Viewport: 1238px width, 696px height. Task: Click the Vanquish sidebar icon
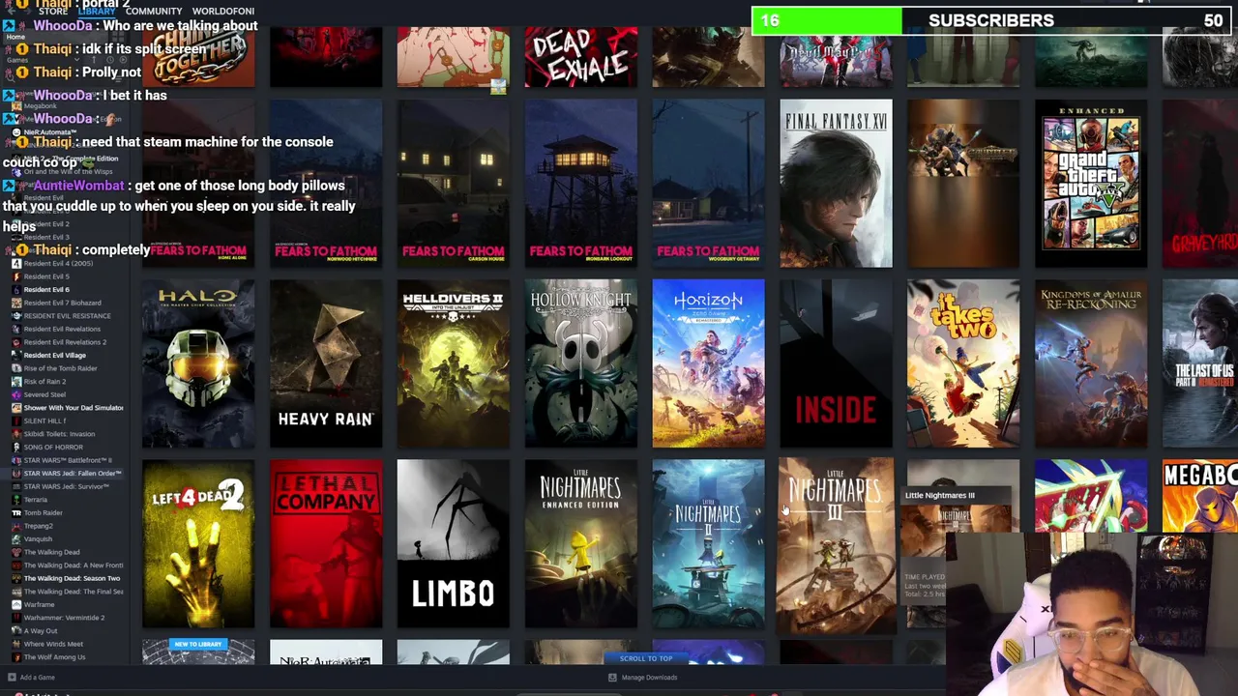click(16, 539)
